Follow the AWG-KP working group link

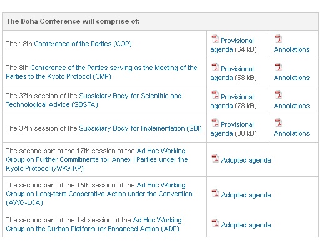(97, 159)
